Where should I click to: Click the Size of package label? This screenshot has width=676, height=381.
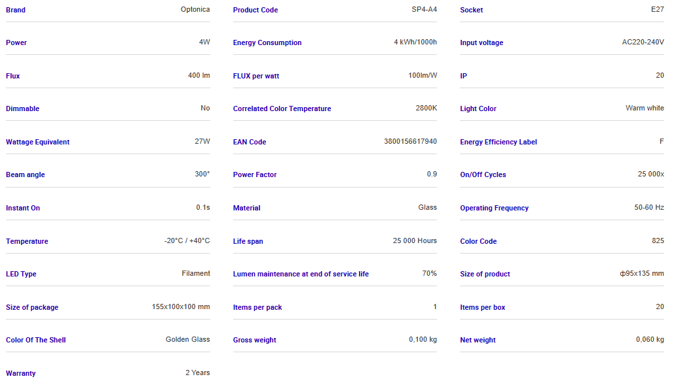pos(32,308)
